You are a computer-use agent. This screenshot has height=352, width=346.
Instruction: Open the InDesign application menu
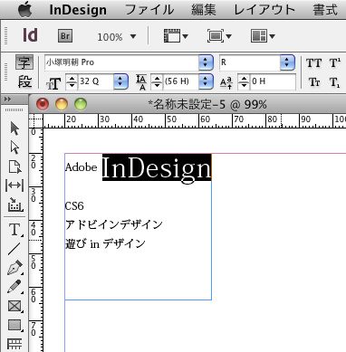coord(78,10)
